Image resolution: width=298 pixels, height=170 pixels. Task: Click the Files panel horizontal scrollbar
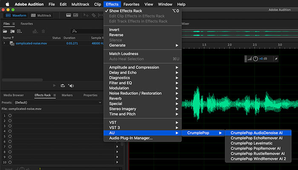click(23, 80)
